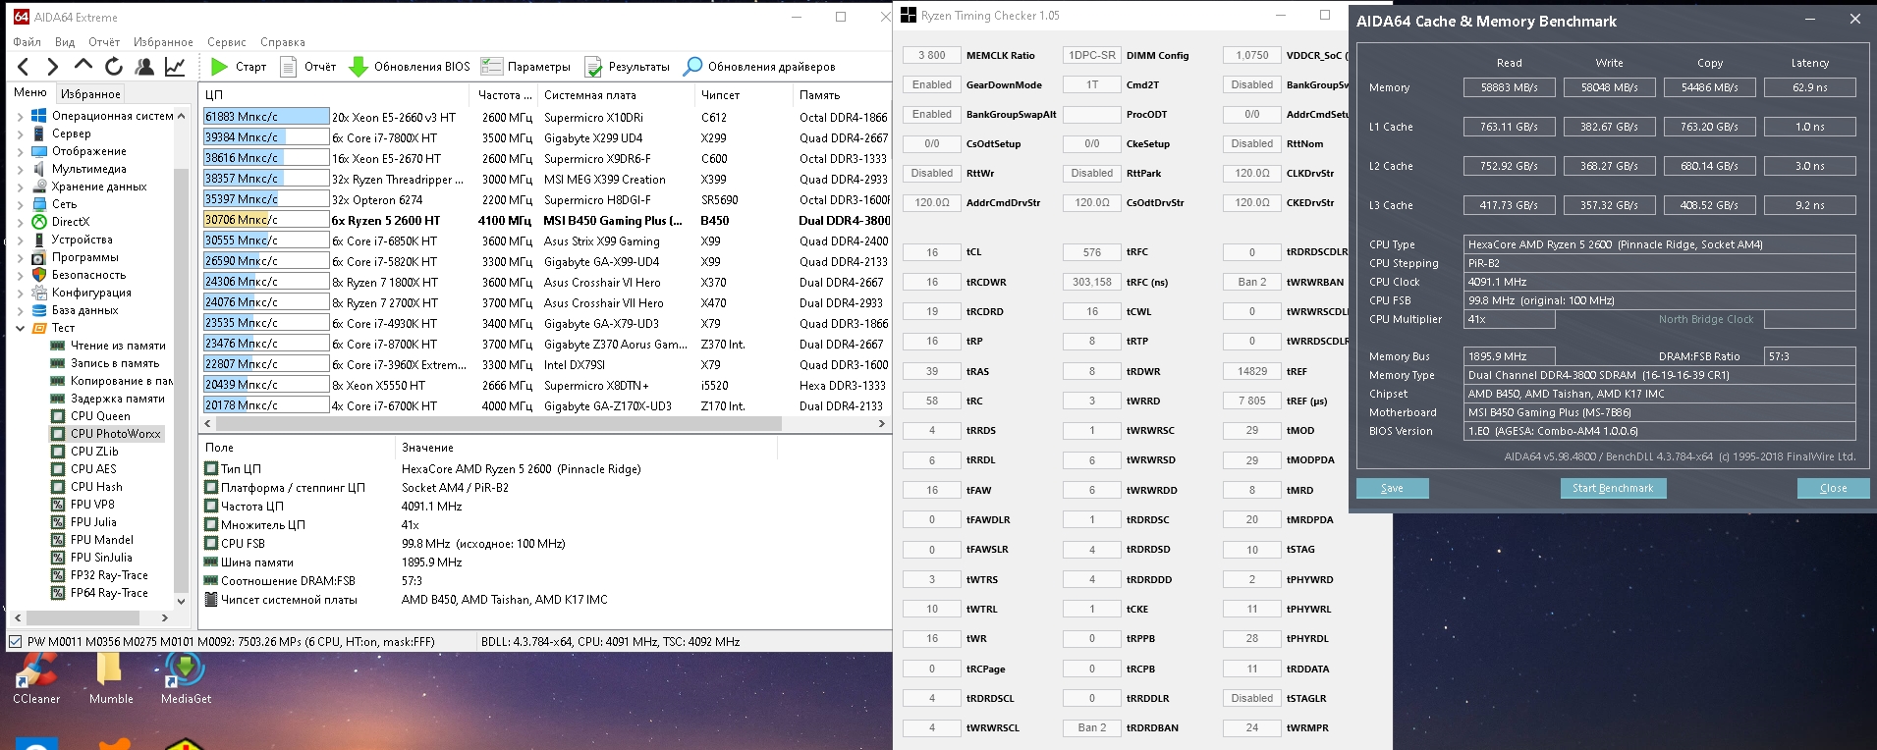Open the line graph icon in AIDA64 toolbar
The width and height of the screenshot is (1877, 750).
[175, 67]
